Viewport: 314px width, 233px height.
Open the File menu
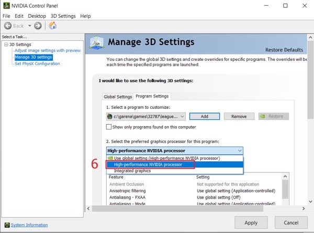coord(6,16)
